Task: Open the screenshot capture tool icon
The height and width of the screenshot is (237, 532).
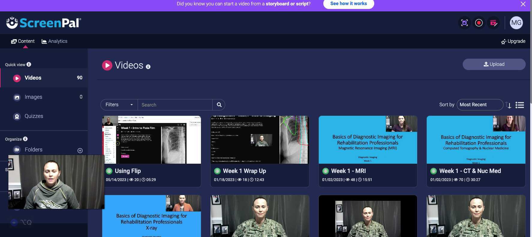Action: (465, 23)
